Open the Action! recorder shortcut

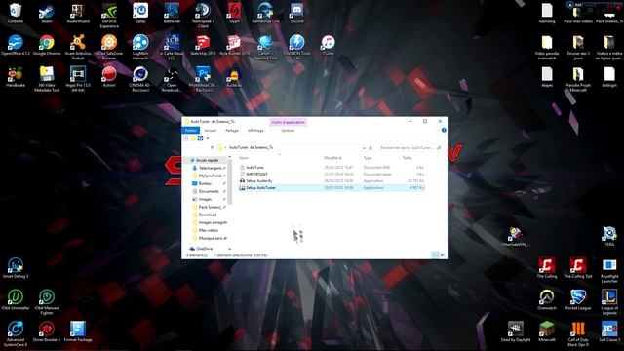pos(109,76)
